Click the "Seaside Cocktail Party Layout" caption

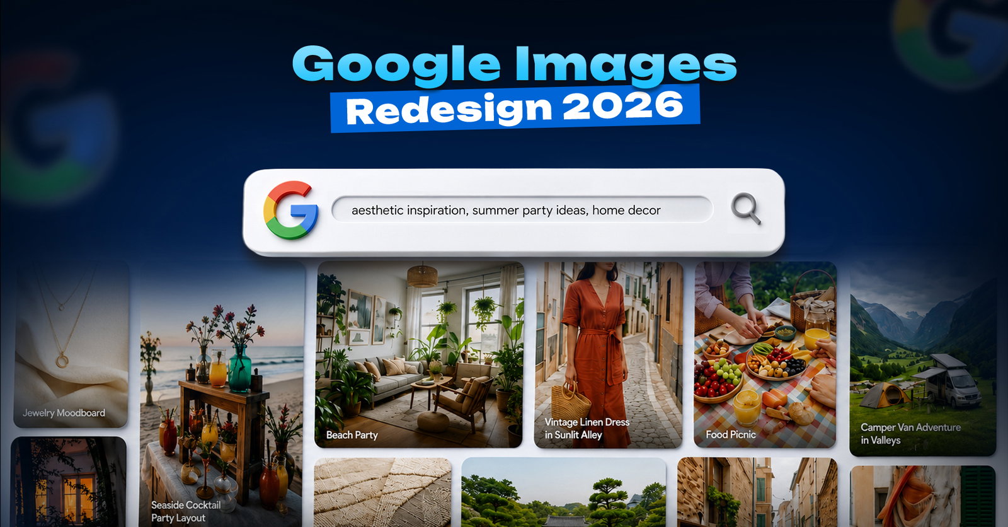click(186, 511)
